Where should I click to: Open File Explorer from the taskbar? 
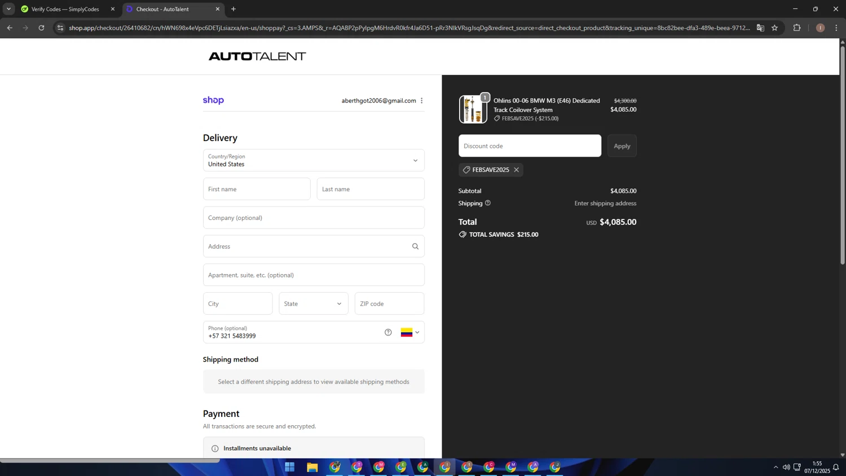pos(312,467)
